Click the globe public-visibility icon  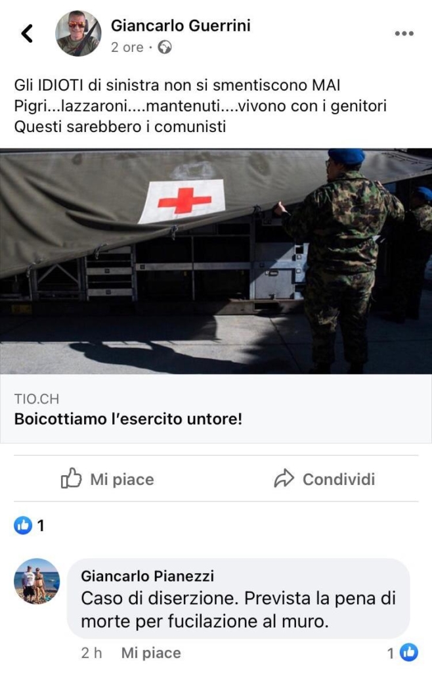click(x=165, y=47)
